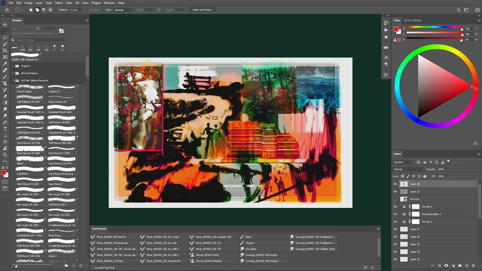Select the Move tool
Screen dimensions: 482x271
[5, 24]
